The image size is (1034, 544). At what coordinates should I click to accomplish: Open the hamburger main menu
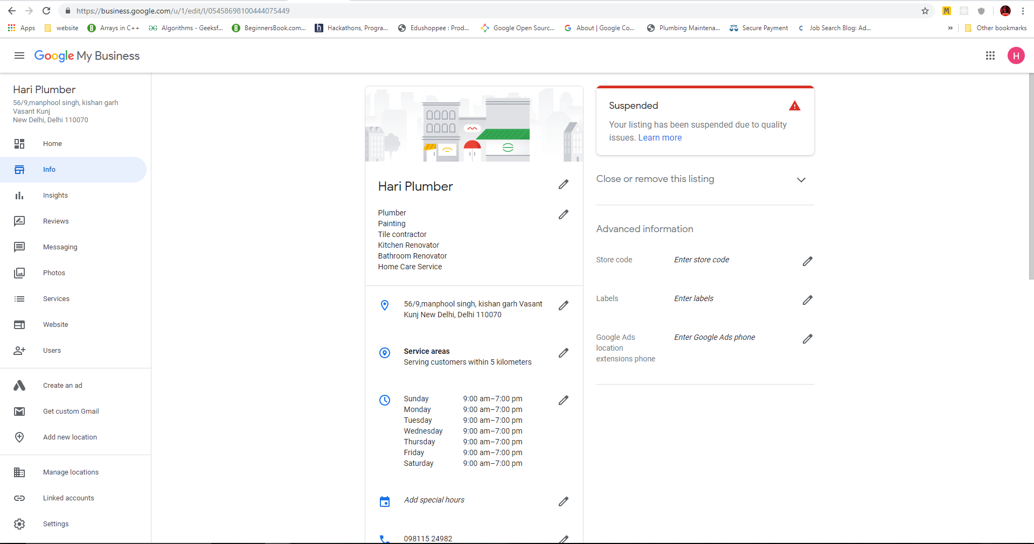point(19,55)
